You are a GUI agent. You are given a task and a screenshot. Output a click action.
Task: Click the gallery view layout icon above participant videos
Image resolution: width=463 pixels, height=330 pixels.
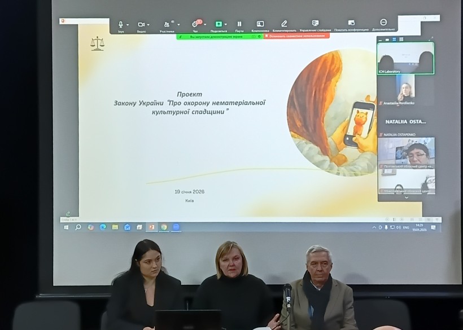tap(401, 39)
